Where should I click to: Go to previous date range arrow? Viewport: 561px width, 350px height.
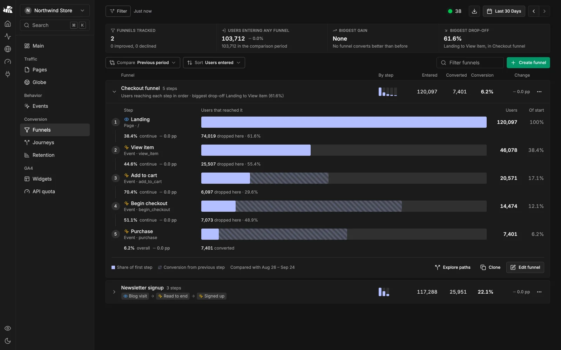(534, 11)
